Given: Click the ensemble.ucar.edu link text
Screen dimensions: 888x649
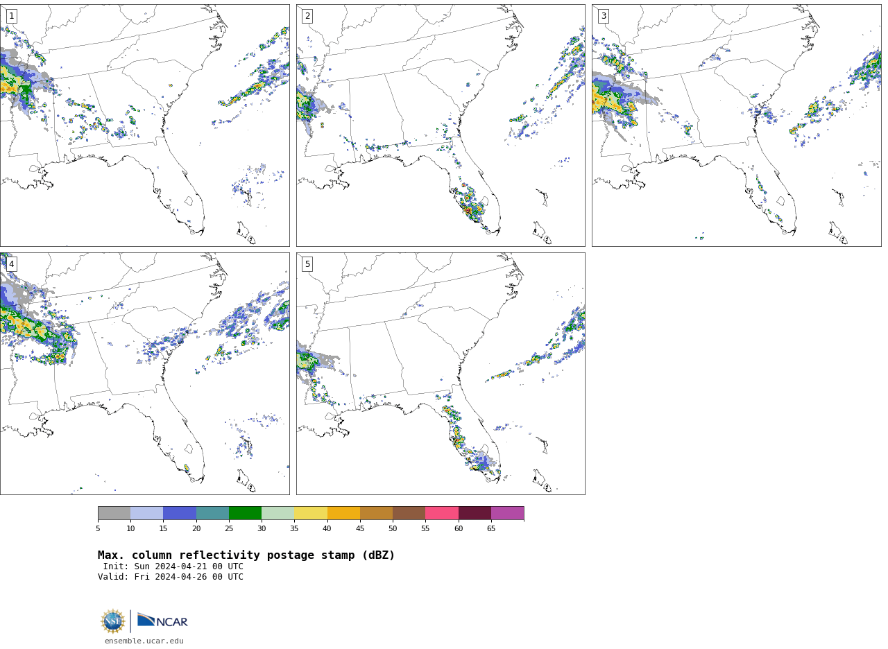Looking at the screenshot, I should click(x=144, y=641).
